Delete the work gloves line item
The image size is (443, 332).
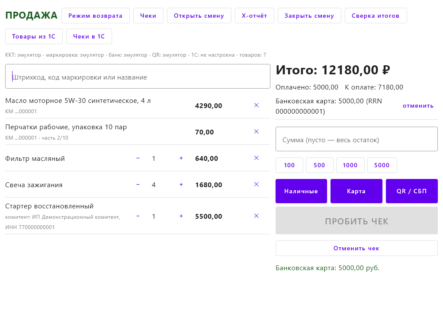point(256,131)
